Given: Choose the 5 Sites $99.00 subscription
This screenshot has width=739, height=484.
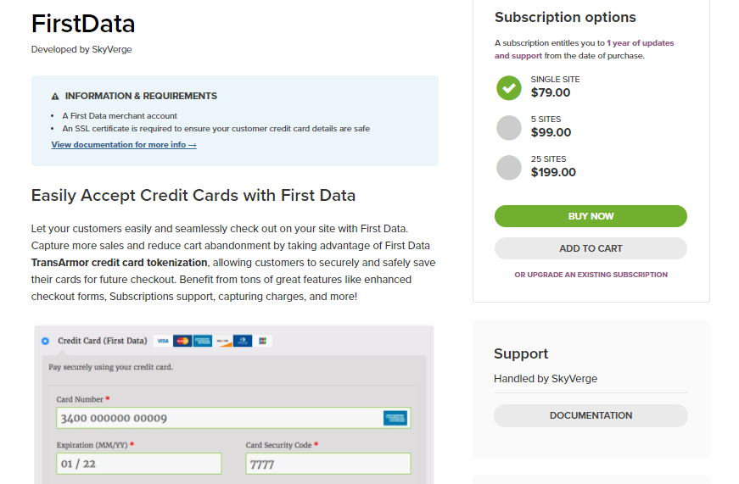Looking at the screenshot, I should (509, 128).
